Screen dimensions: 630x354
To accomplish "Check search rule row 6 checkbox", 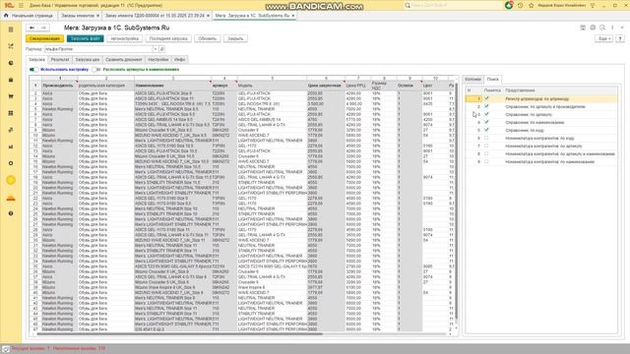I will click(486, 138).
